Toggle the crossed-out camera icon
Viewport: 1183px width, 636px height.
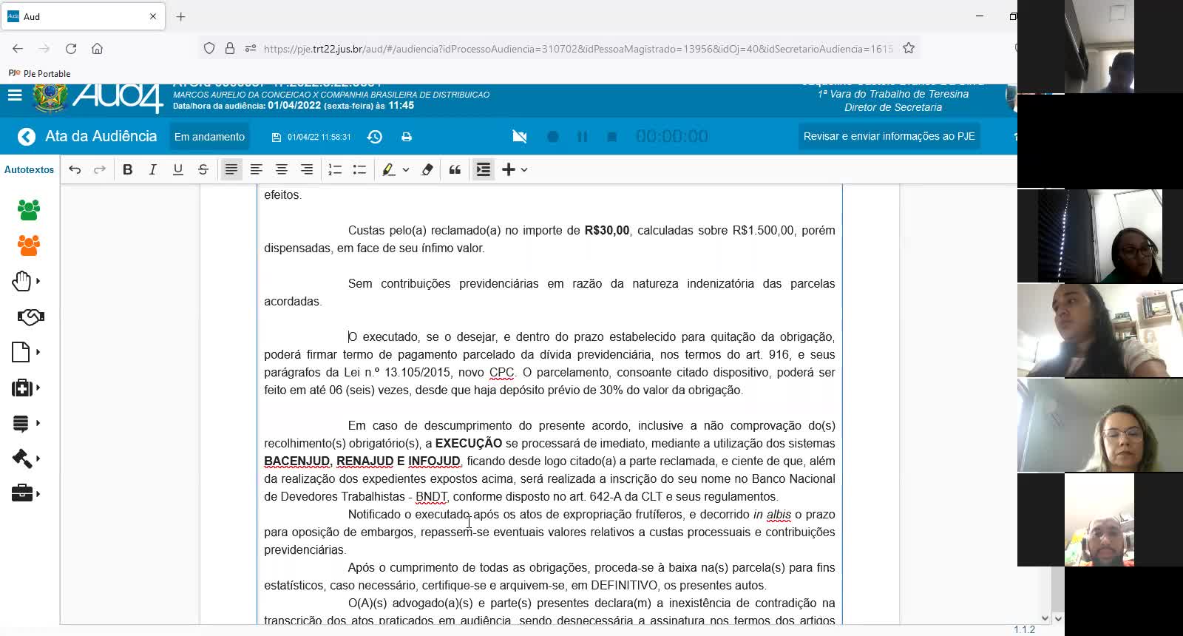tap(520, 136)
